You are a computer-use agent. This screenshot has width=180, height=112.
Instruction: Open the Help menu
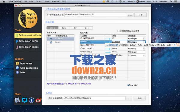[x=64, y=1]
